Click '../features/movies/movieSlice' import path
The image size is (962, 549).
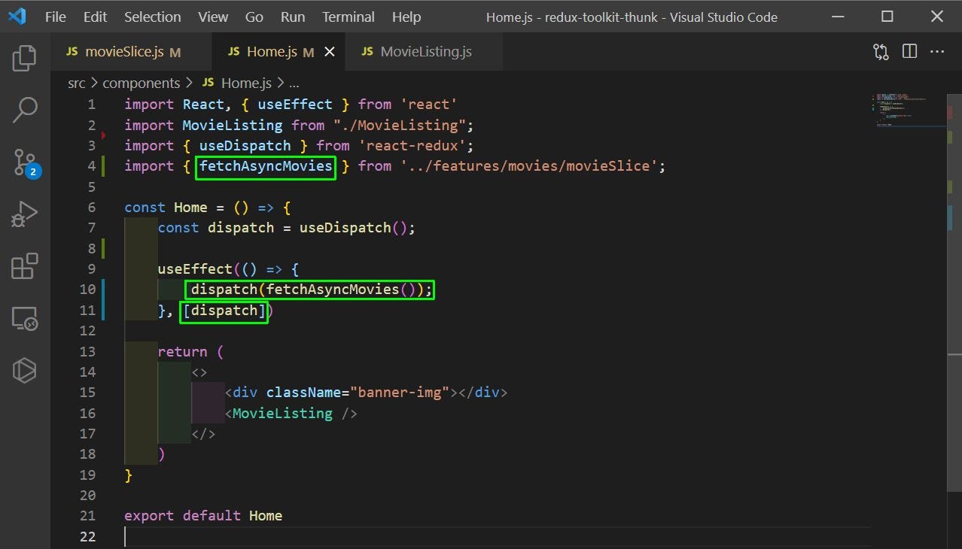tap(529, 166)
